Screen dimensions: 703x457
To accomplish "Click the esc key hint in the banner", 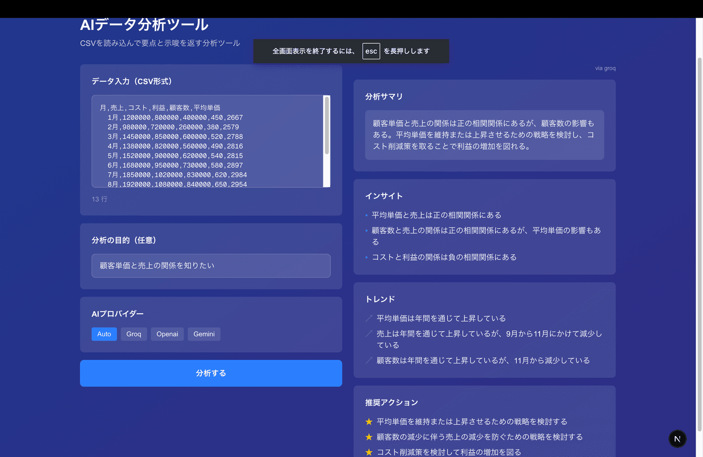I will click(371, 51).
